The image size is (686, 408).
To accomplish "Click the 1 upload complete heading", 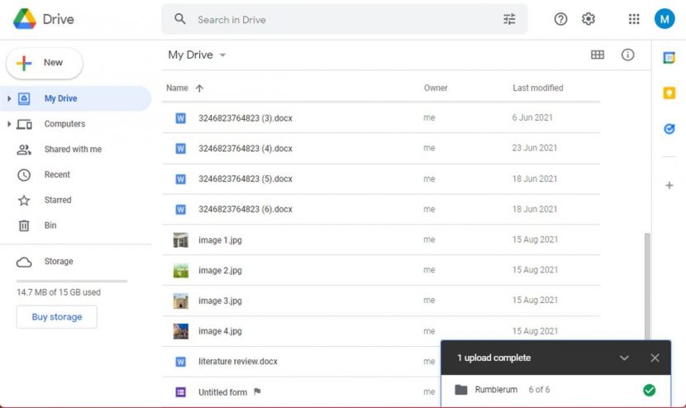I will pos(493,358).
